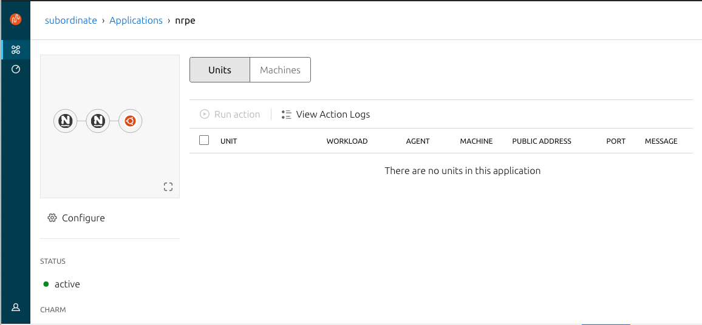The width and height of the screenshot is (702, 325).
Task: Open the Models sidebar icon
Action: tap(16, 50)
